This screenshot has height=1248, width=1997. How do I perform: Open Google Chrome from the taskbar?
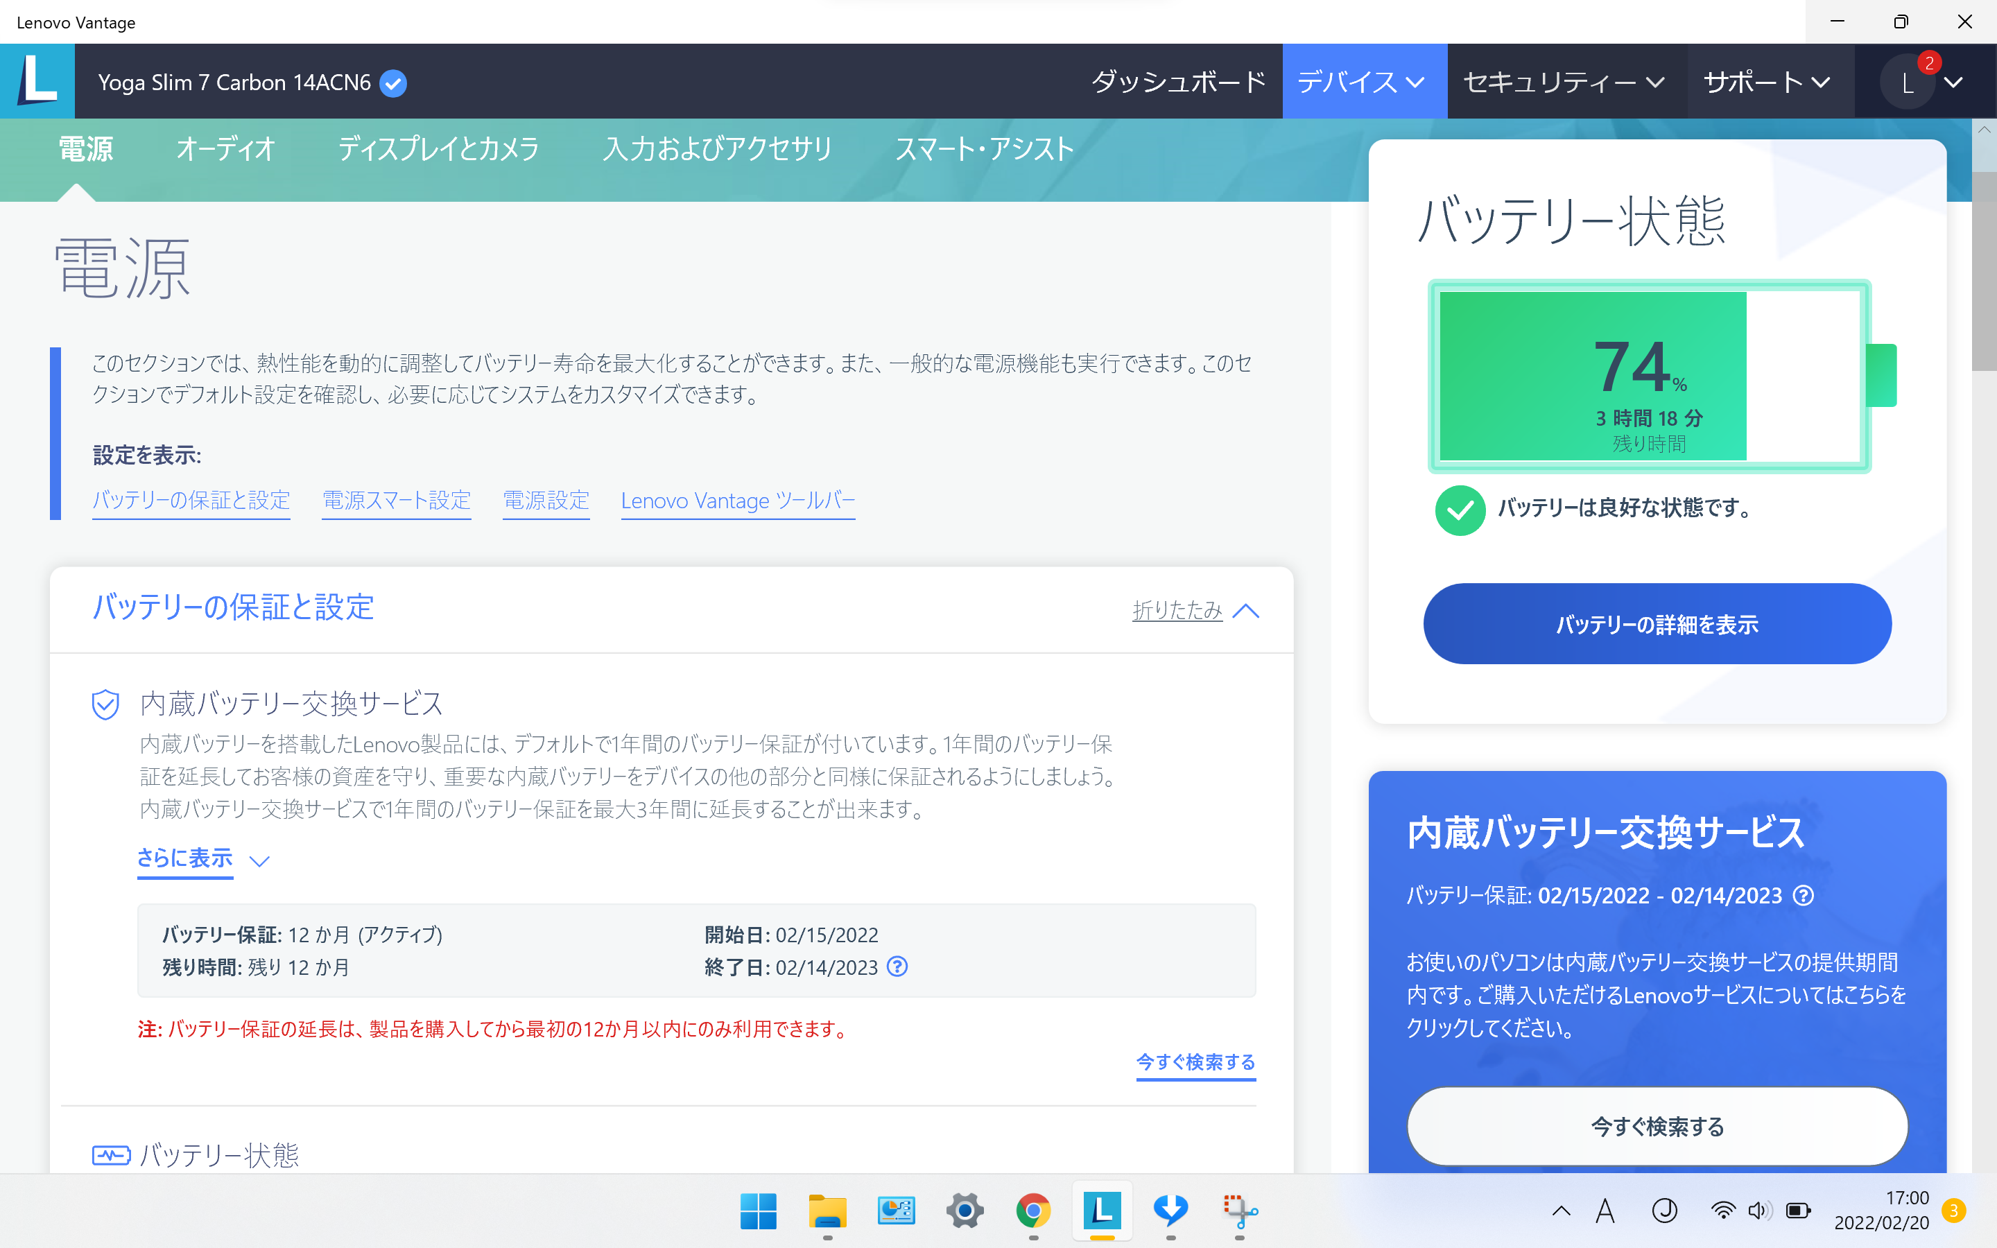[x=1033, y=1211]
